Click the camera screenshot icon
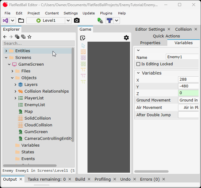Viewport: 201px width, 188px height. click(77, 21)
